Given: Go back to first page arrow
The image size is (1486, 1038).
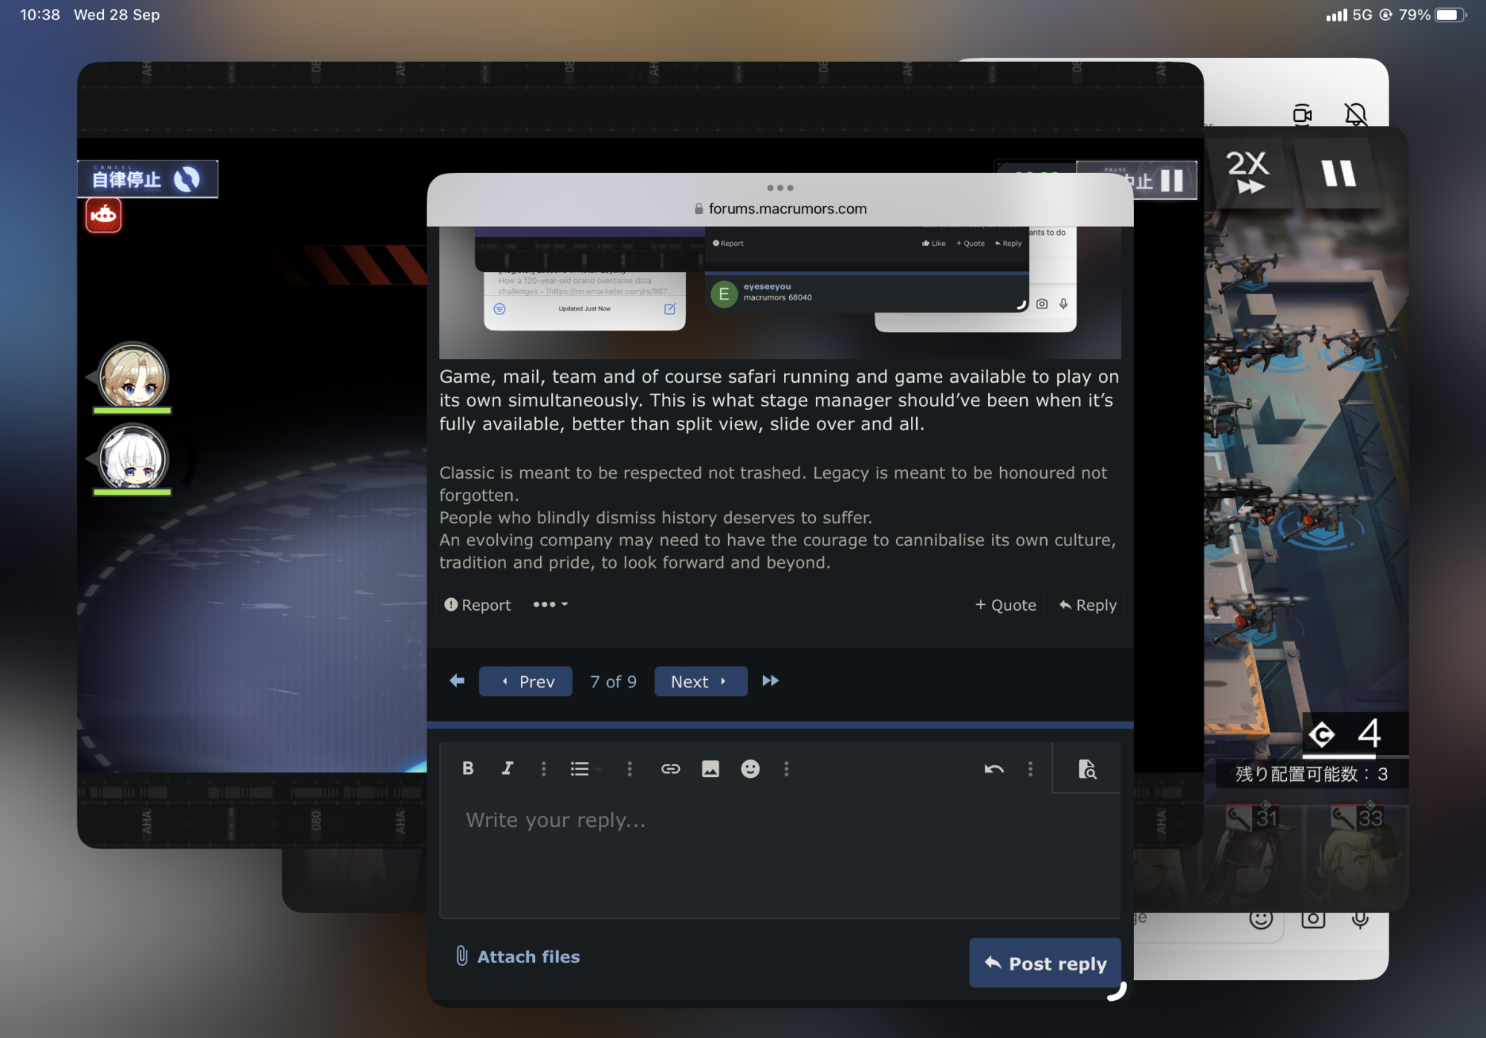Looking at the screenshot, I should [x=457, y=681].
